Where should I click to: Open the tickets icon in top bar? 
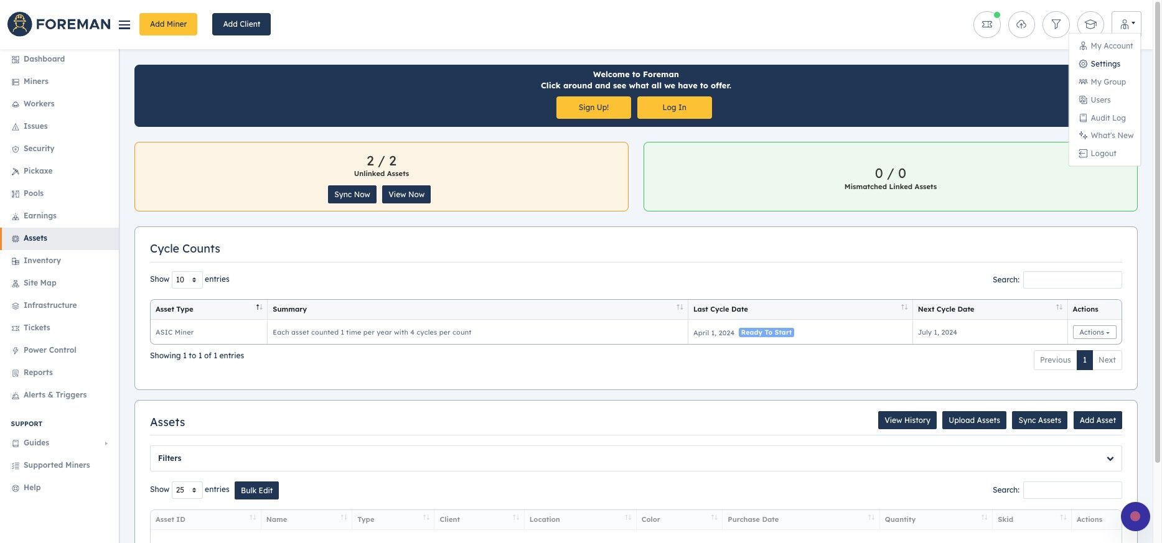(x=987, y=24)
